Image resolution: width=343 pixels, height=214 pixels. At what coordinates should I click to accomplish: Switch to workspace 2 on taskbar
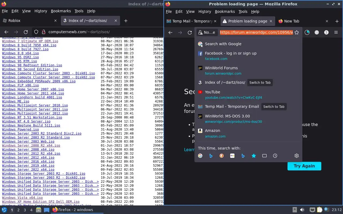pos(18,210)
